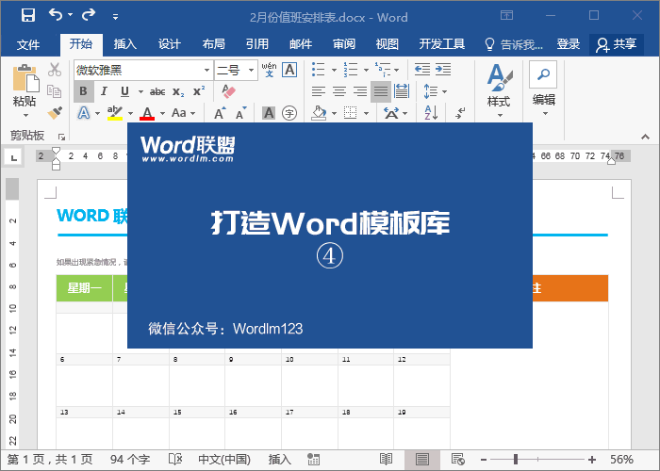Image resolution: width=660 pixels, height=471 pixels.
Task: Click the clear formatting eraser icon
Action: tap(228, 91)
